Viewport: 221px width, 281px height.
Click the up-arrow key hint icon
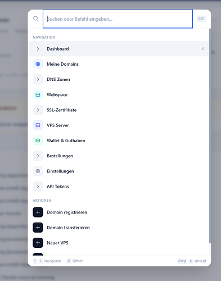(x=35, y=261)
